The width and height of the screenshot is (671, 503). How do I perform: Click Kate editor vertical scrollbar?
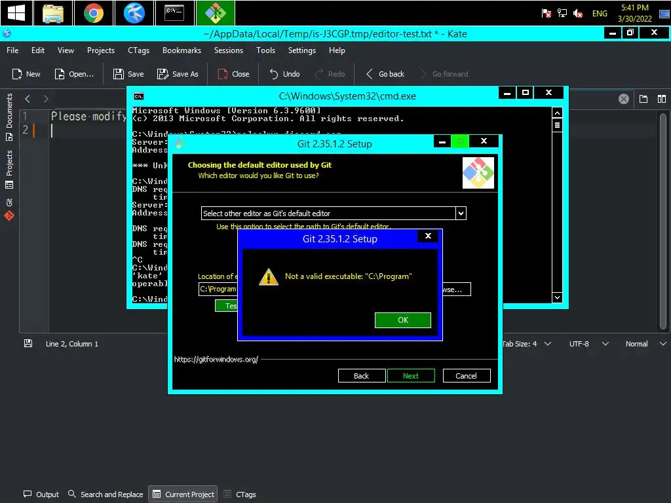click(x=663, y=221)
